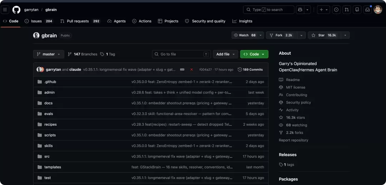Click the recipes folder icon
The image size is (386, 185).
coord(40,125)
